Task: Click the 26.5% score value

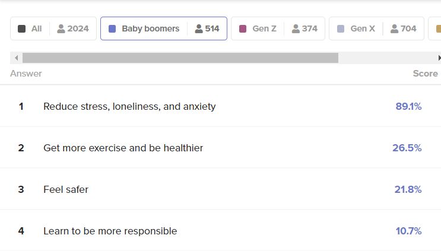Action: click(407, 148)
